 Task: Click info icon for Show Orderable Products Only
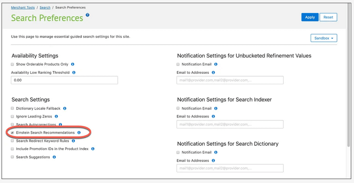[73, 64]
